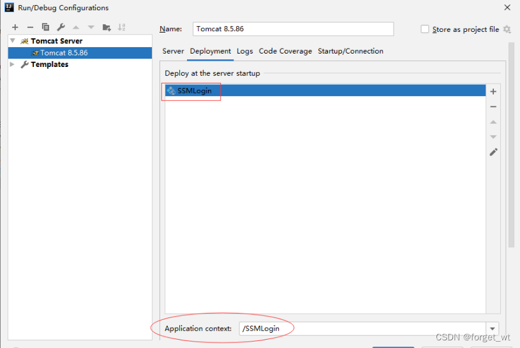Screen dimensions: 520x348
Task: Copy the selected configuration
Action: click(45, 27)
